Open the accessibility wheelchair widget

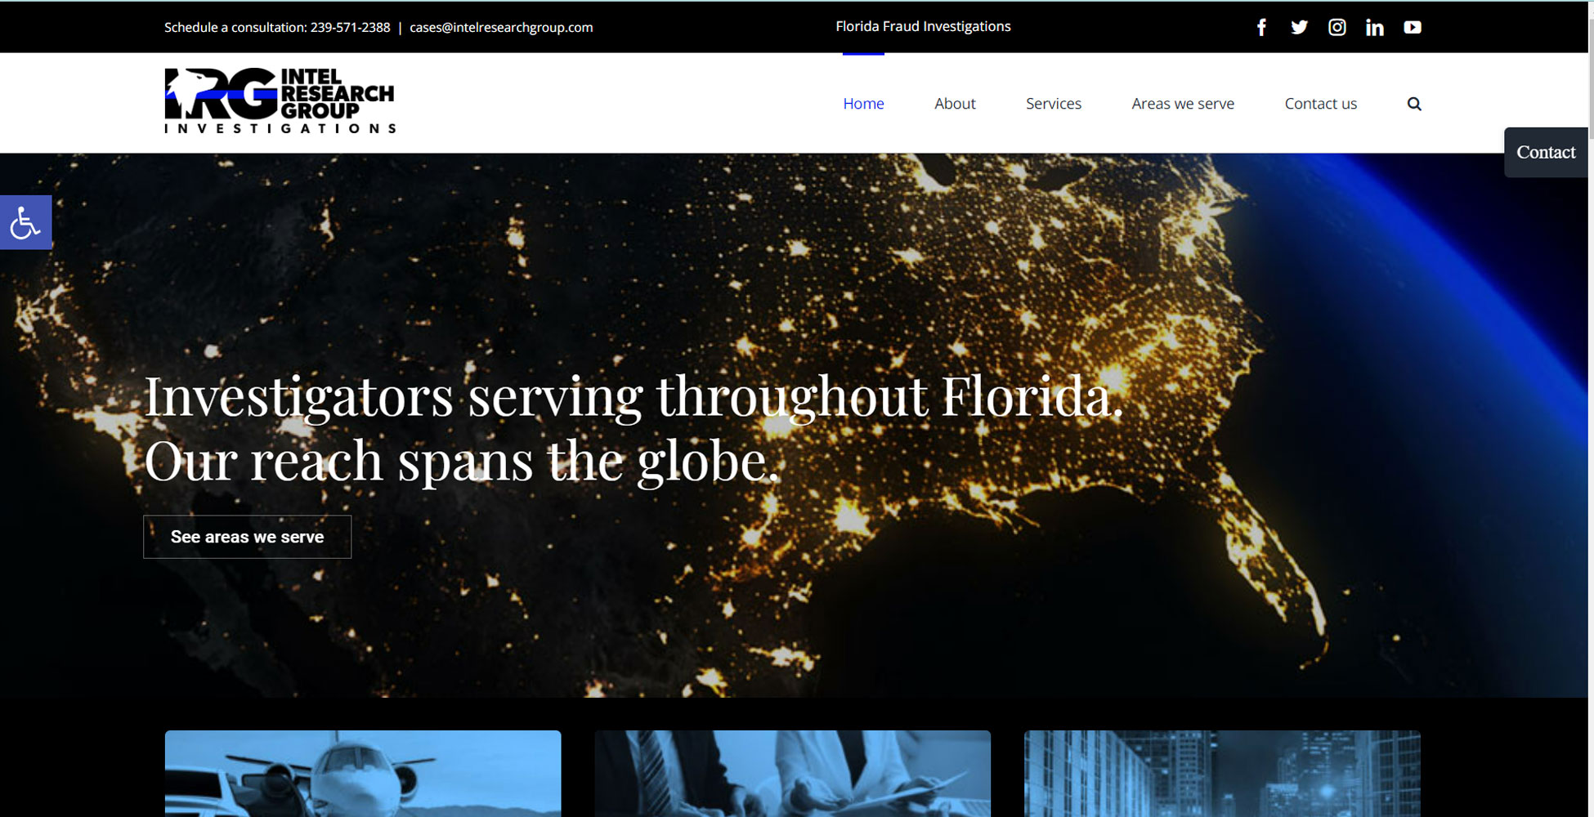25,222
